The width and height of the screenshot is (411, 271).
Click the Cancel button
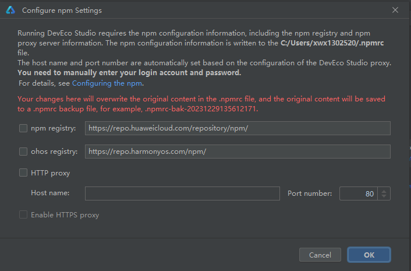coord(320,255)
